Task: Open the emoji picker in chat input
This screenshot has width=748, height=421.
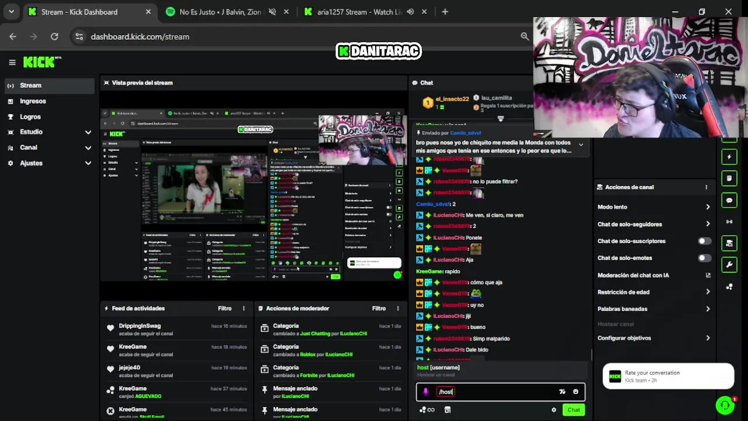Action: pyautogui.click(x=576, y=392)
